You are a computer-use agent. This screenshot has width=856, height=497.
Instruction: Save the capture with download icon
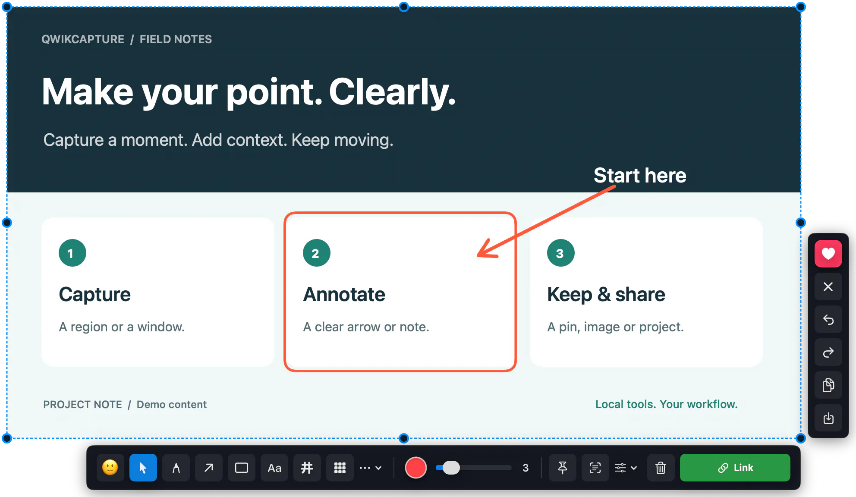click(828, 418)
